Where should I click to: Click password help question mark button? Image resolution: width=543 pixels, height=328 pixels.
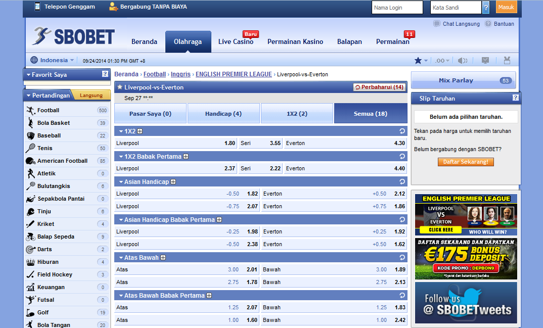[486, 7]
